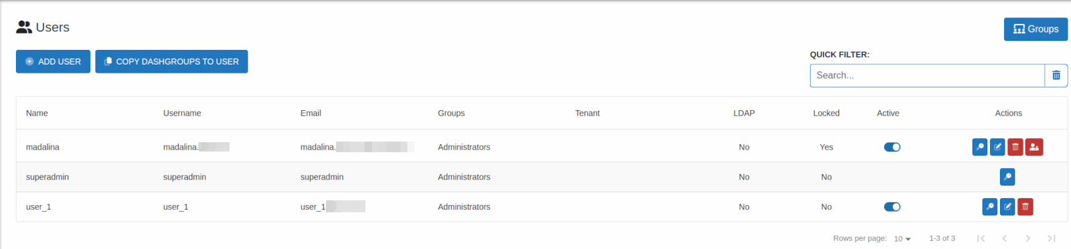Click the key icon for user_1
Viewport: 1071px width, 249px height.
click(990, 207)
